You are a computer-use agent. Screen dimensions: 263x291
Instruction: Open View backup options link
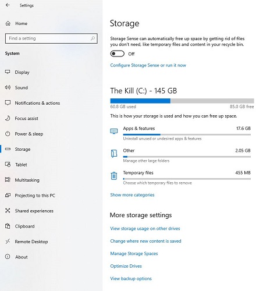coord(131,279)
